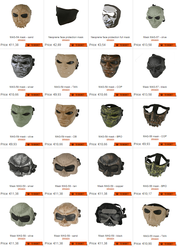Open the MAS-59 mask DB thumbnail
The width and height of the screenshot is (177, 247).
pos(66,115)
